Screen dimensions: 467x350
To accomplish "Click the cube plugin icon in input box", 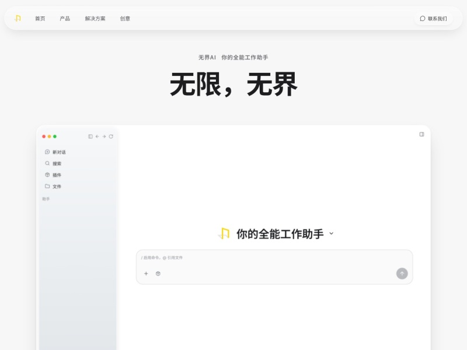I will (158, 274).
